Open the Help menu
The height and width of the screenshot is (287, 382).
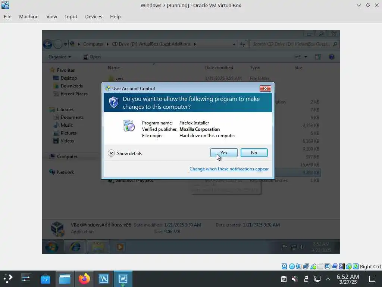115,16
